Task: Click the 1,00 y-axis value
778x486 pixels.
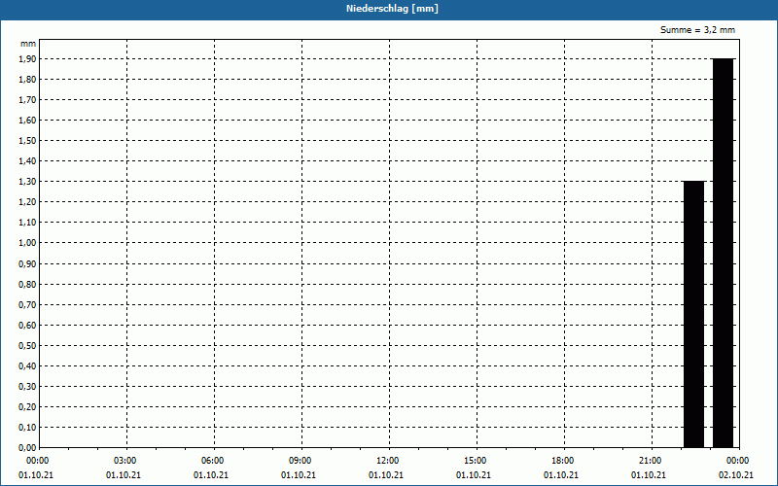Action: (27, 243)
